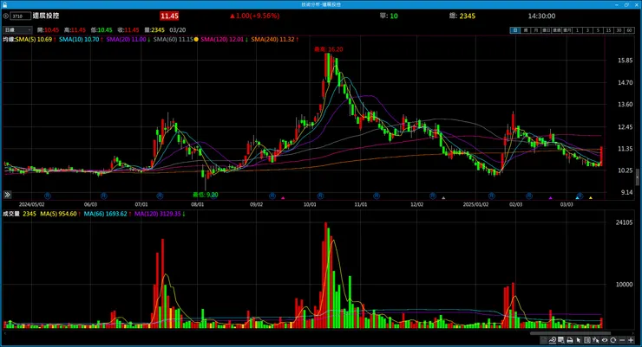Toggle the eye visibility icon in bottom toolbar
Viewport: 642px width, 347px height.
pyautogui.click(x=605, y=340)
